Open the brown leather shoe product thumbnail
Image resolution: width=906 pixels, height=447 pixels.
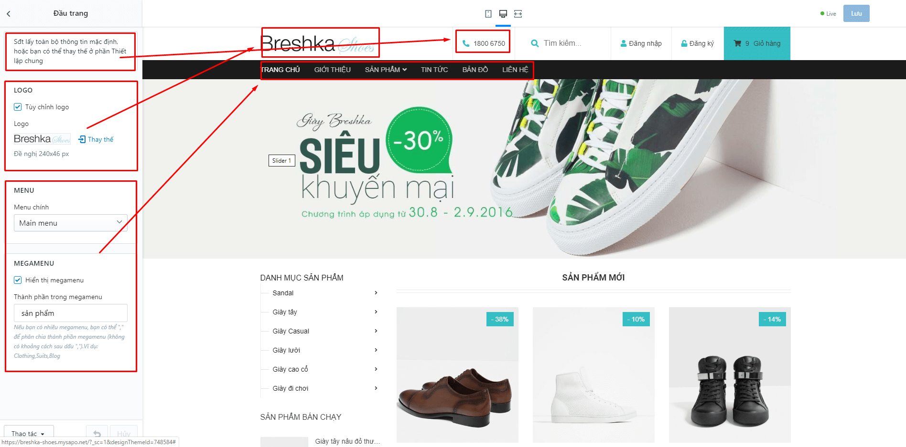pos(457,375)
